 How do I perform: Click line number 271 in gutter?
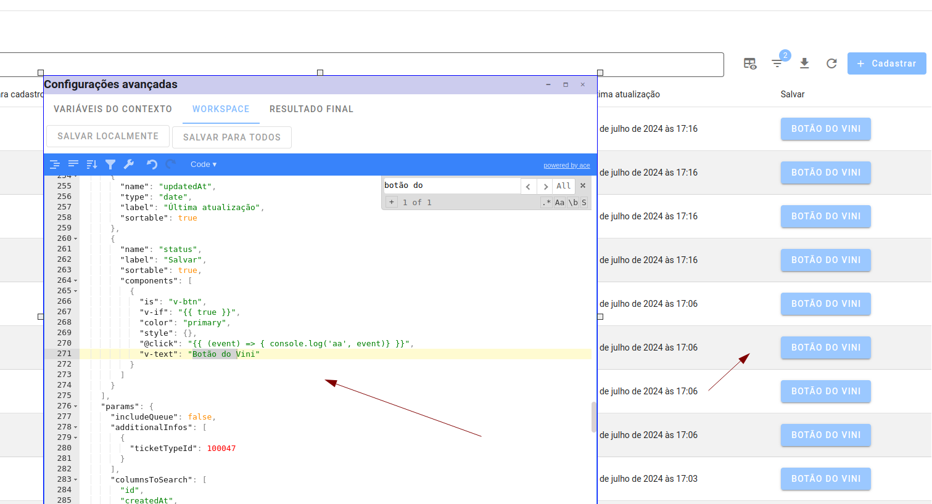(x=64, y=354)
